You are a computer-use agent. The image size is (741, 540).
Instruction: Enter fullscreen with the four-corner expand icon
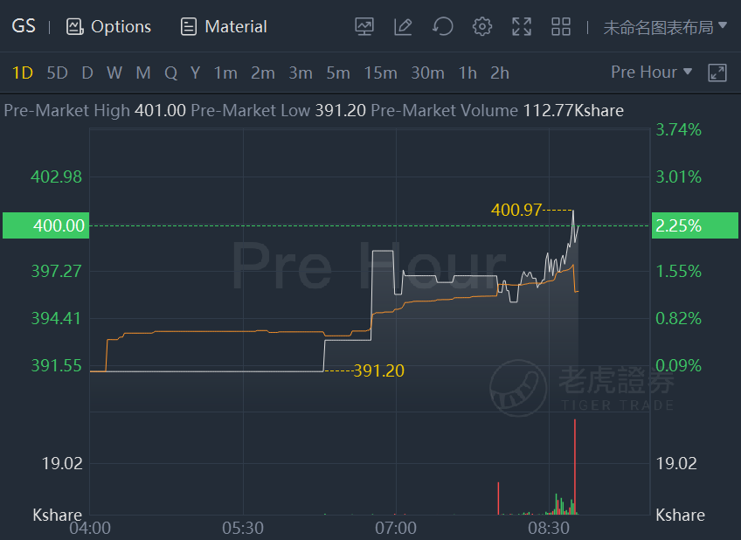(x=522, y=26)
